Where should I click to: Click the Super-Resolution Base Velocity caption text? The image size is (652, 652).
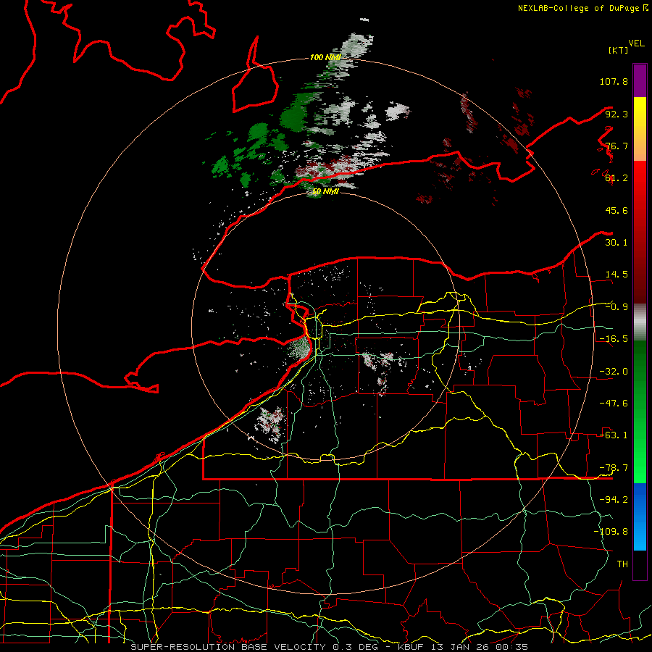[330, 647]
